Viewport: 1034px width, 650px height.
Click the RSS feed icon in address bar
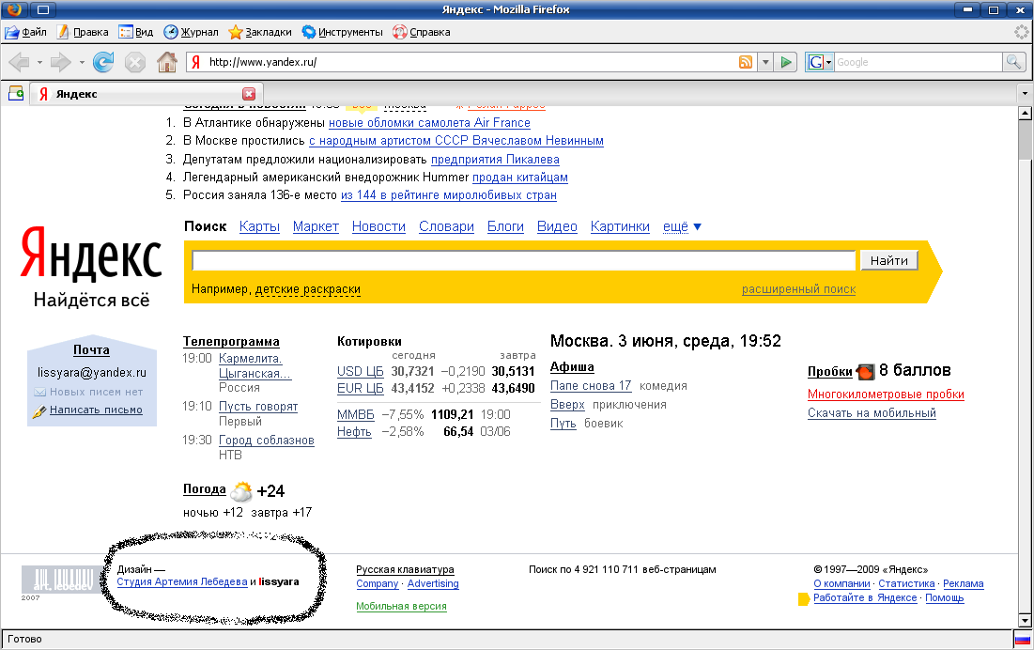click(x=746, y=62)
